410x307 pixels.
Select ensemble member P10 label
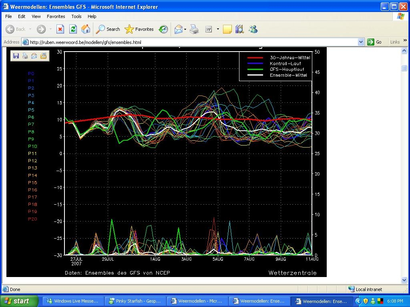(x=32, y=146)
